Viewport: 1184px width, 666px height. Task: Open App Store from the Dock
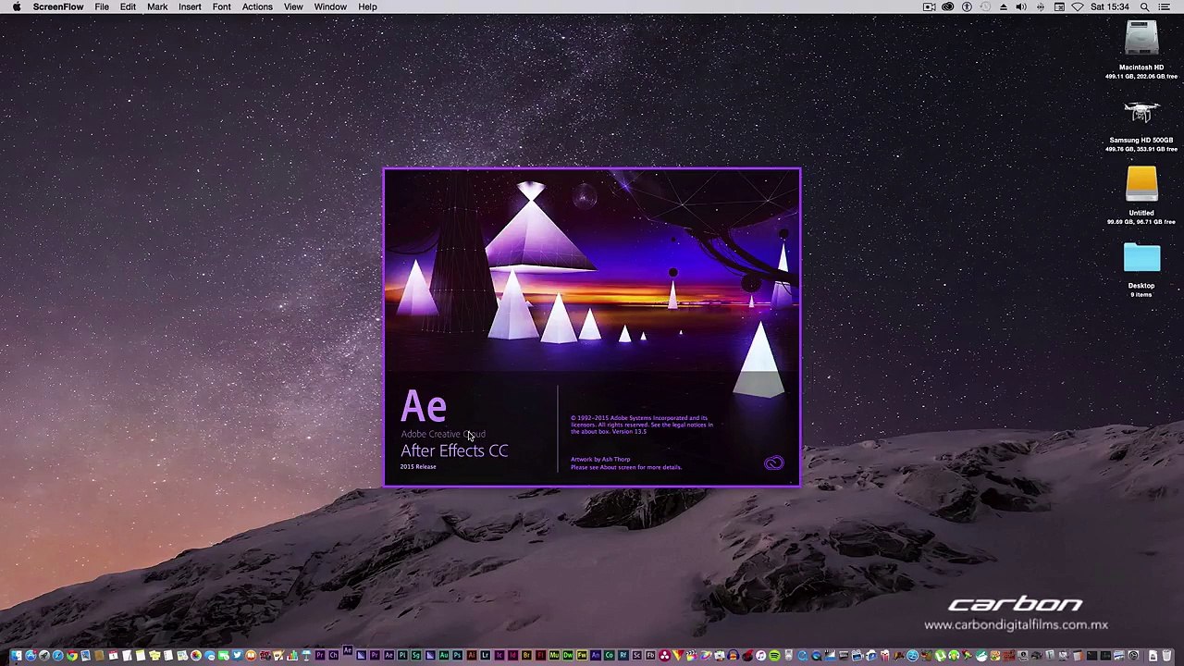(x=31, y=656)
